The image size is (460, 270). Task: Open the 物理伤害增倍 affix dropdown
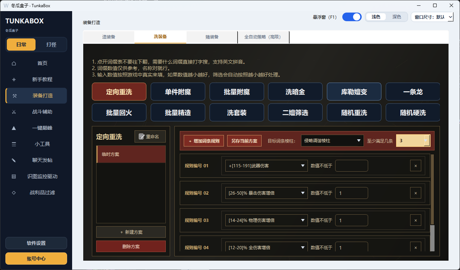point(266,220)
